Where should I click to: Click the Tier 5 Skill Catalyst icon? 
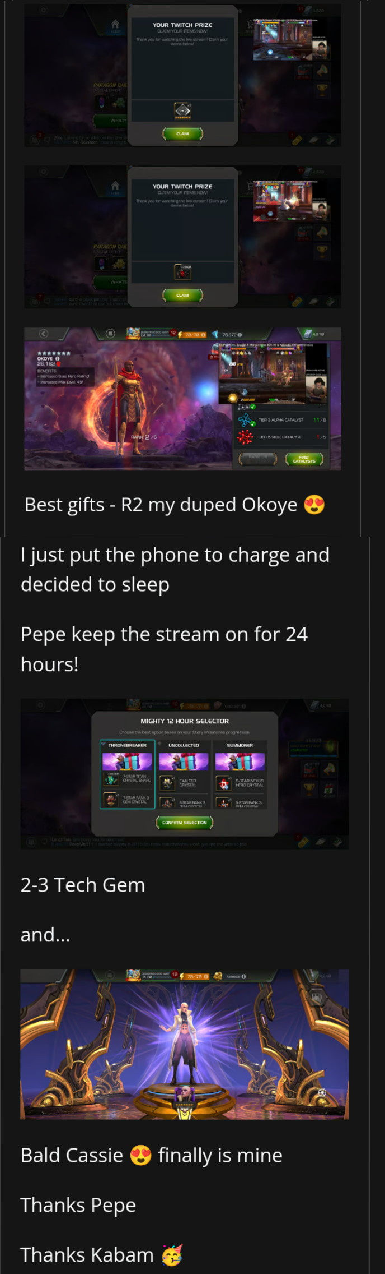pyautogui.click(x=246, y=436)
